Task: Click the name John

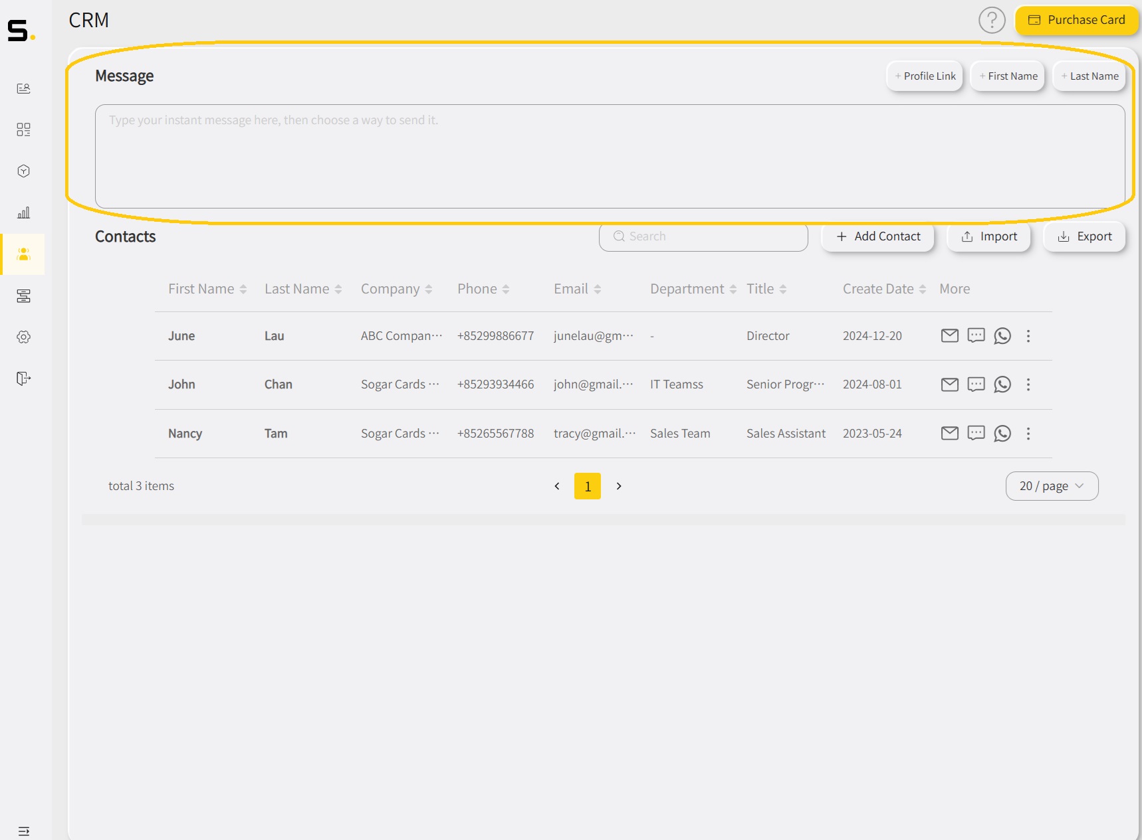Action: coord(181,384)
